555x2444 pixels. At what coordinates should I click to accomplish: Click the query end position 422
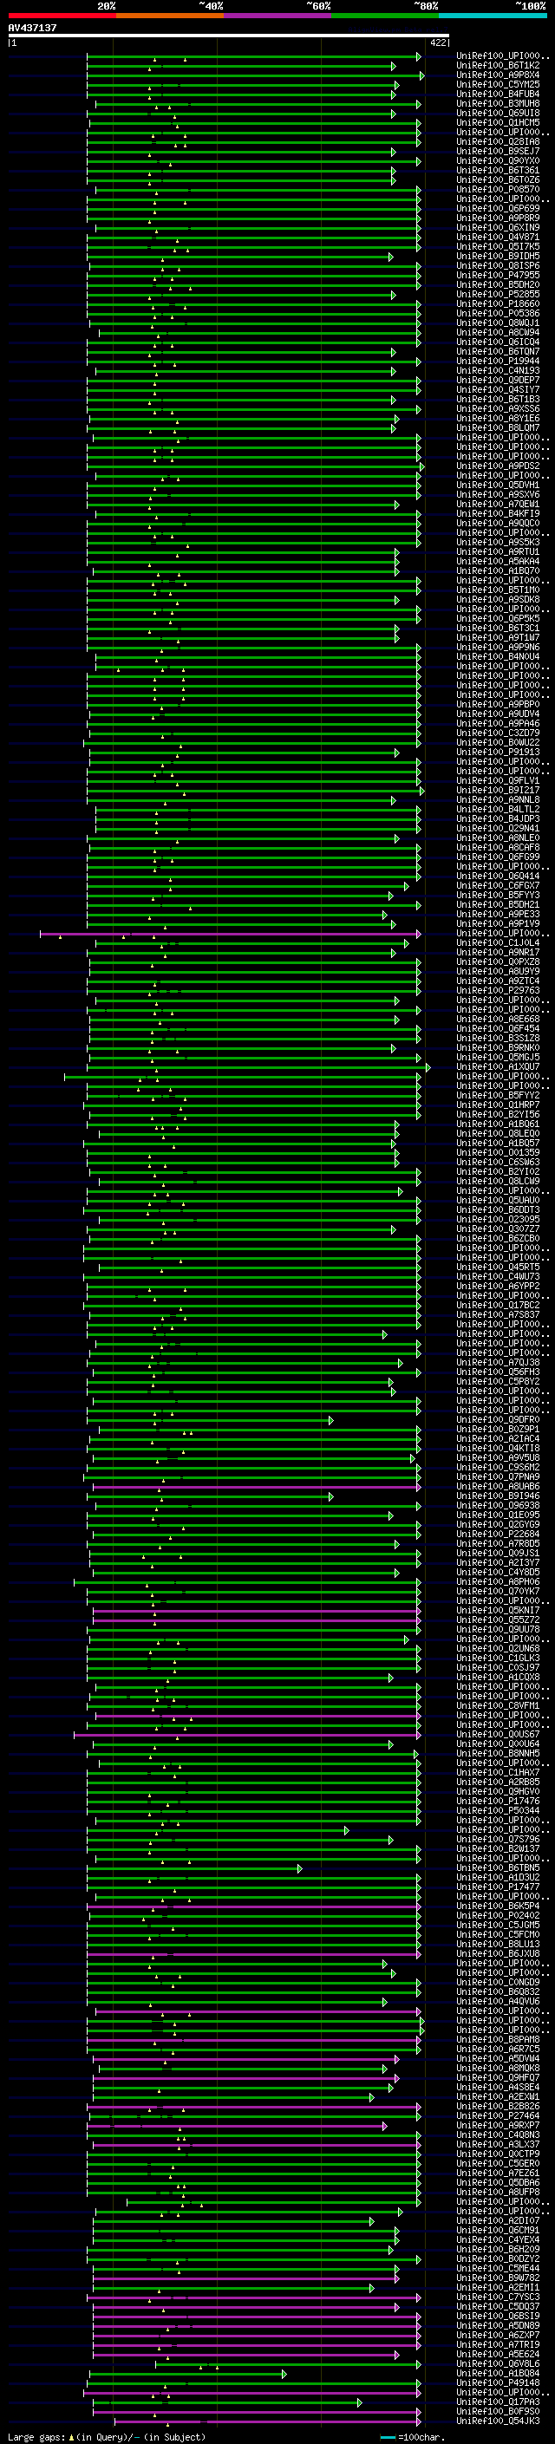coord(438,42)
